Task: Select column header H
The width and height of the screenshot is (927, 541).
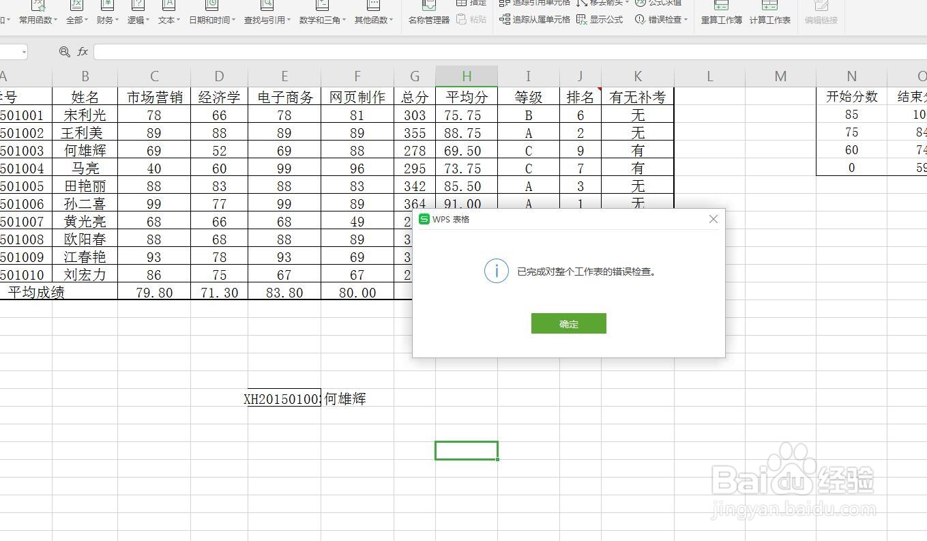Action: tap(467, 76)
